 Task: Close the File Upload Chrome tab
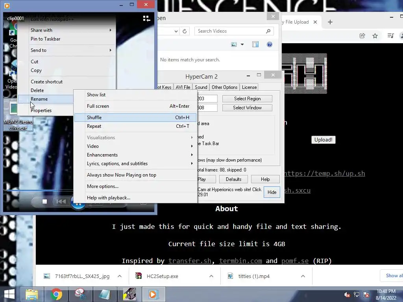coord(315,22)
